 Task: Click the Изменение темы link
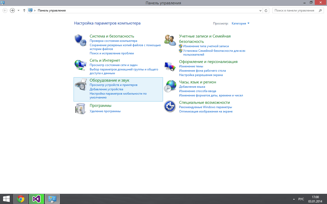[191, 66]
